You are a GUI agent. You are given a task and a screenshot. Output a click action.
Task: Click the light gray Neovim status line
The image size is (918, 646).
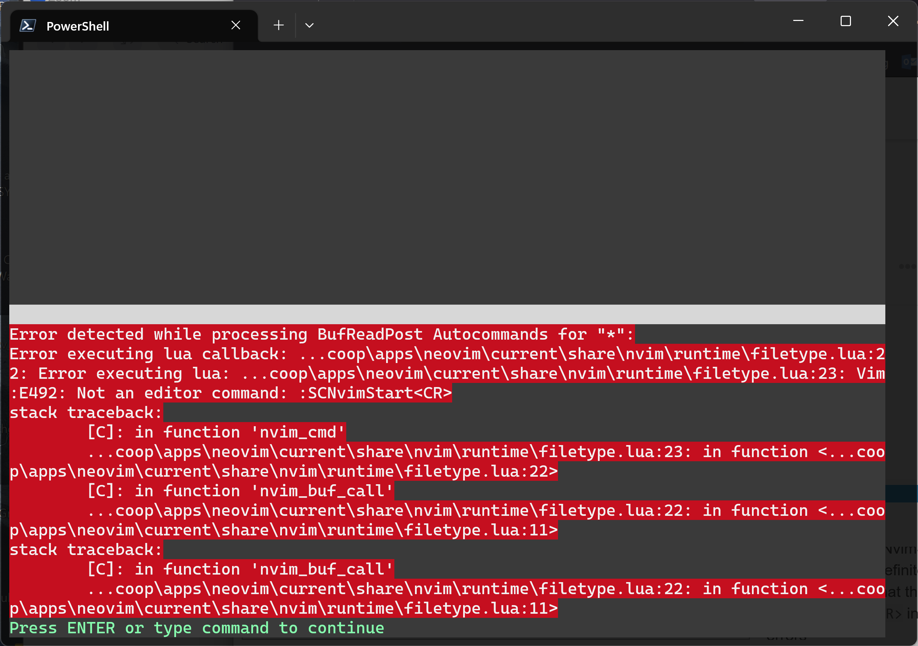pos(447,314)
